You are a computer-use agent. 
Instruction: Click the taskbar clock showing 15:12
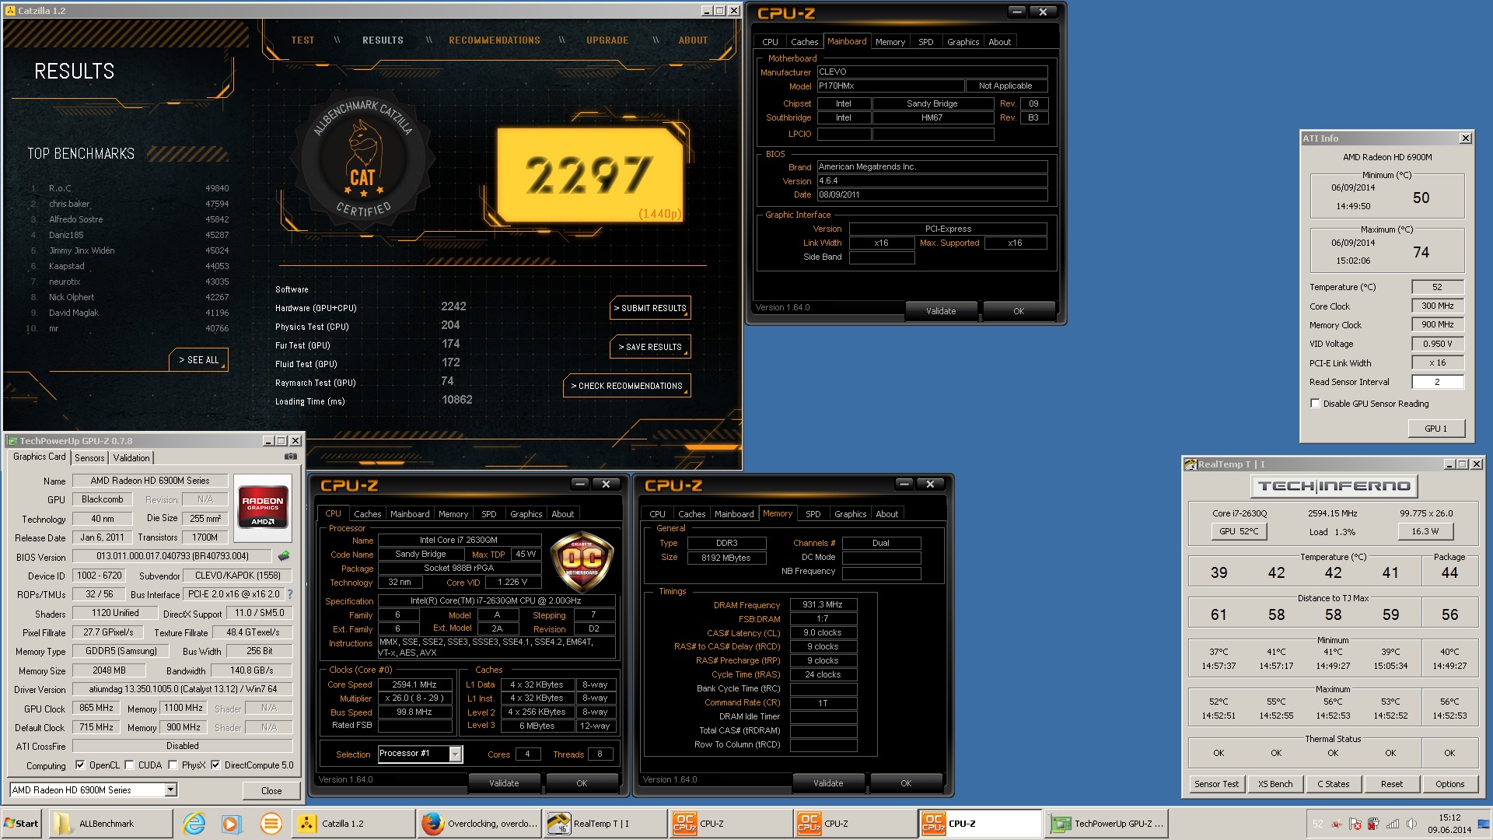click(1449, 824)
